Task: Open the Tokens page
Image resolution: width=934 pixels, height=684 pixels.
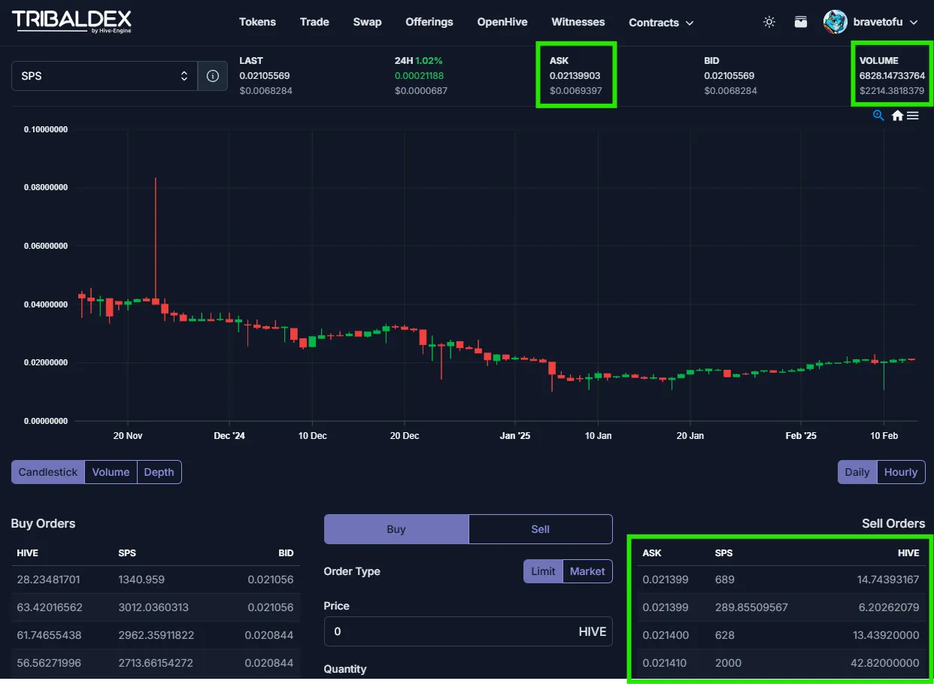Action: tap(257, 22)
